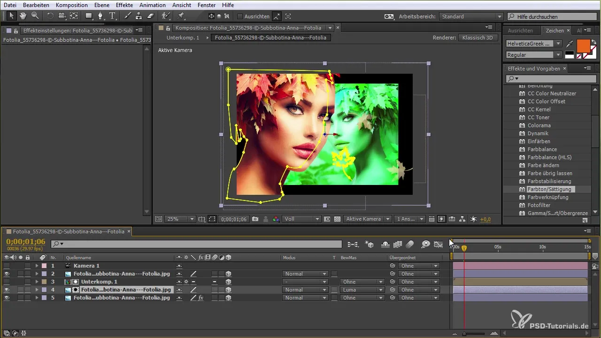Image resolution: width=601 pixels, height=338 pixels.
Task: Enable motion blur for timeline layers
Action: tap(409, 244)
